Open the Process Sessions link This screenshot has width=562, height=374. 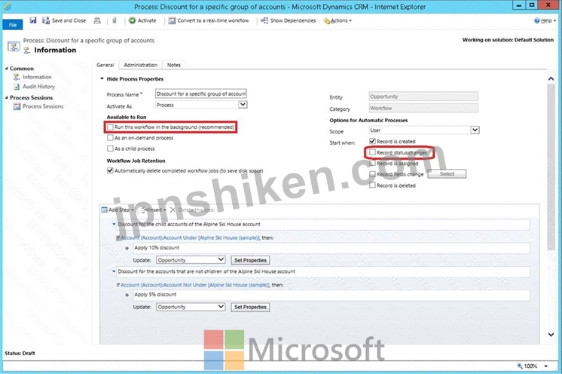43,106
